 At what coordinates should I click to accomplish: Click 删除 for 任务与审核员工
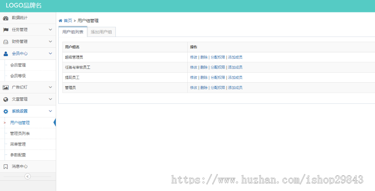pyautogui.click(x=204, y=68)
